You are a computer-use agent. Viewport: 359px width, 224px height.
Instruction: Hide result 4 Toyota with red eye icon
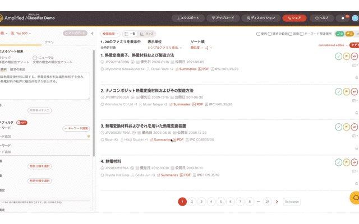pos(354,162)
